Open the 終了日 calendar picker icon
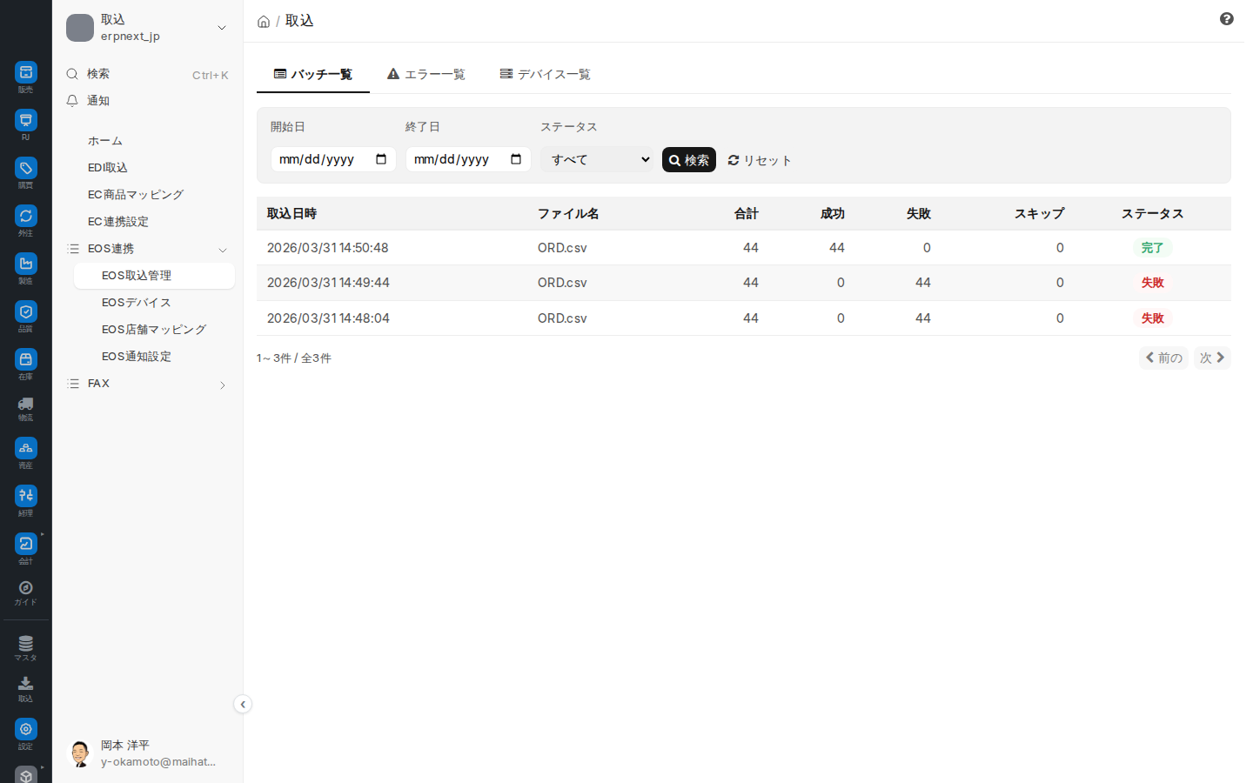 click(x=516, y=159)
